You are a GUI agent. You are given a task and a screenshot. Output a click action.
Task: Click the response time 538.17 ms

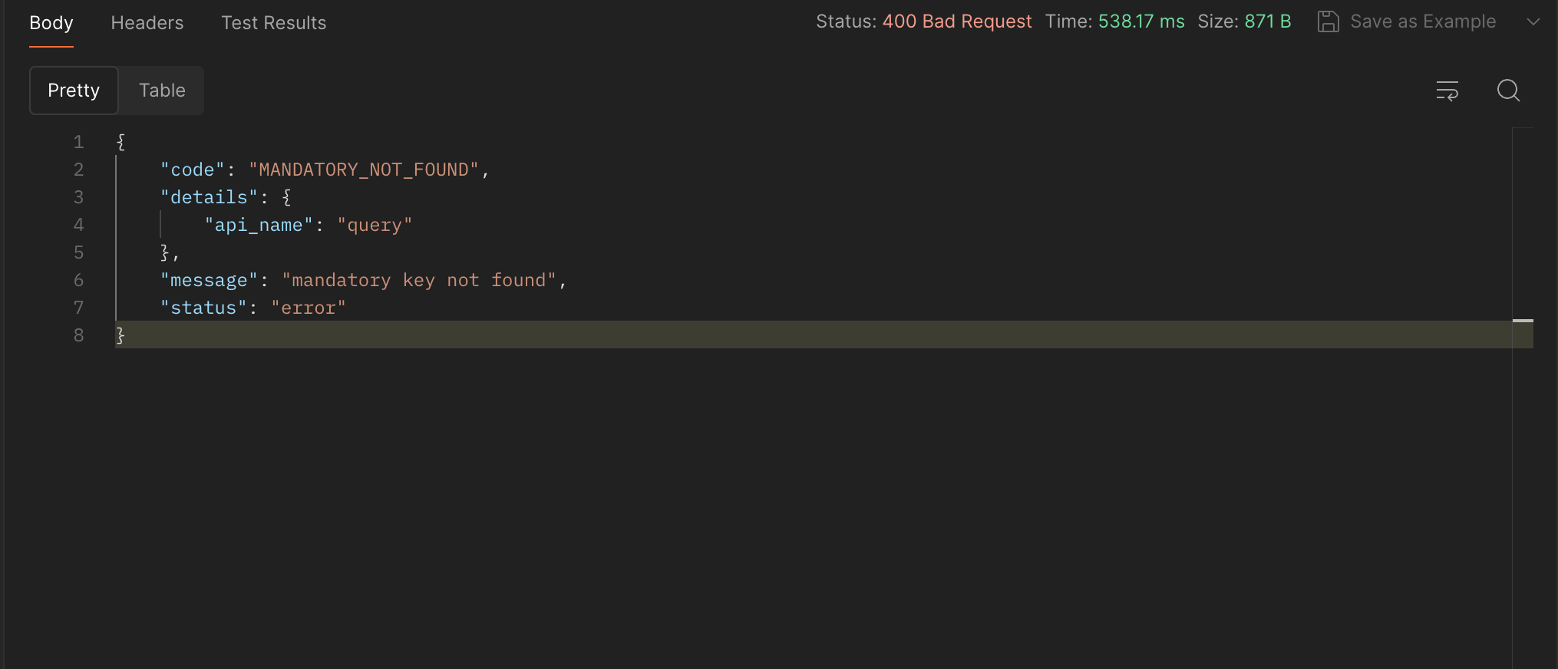coord(1140,21)
